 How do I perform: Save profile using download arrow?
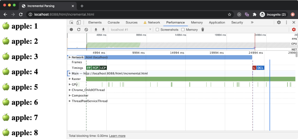pos(103,29)
